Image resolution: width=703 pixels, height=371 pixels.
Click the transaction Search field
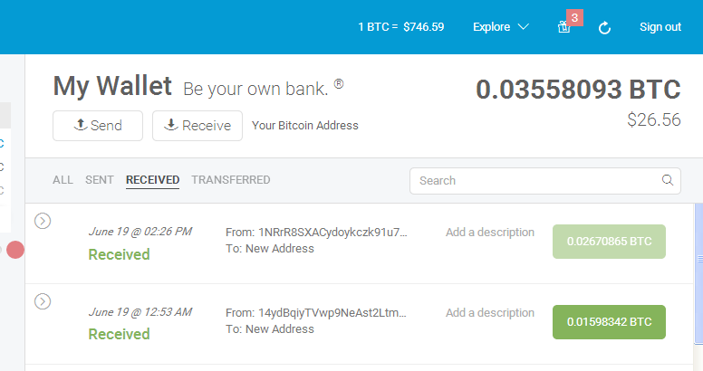[545, 181]
